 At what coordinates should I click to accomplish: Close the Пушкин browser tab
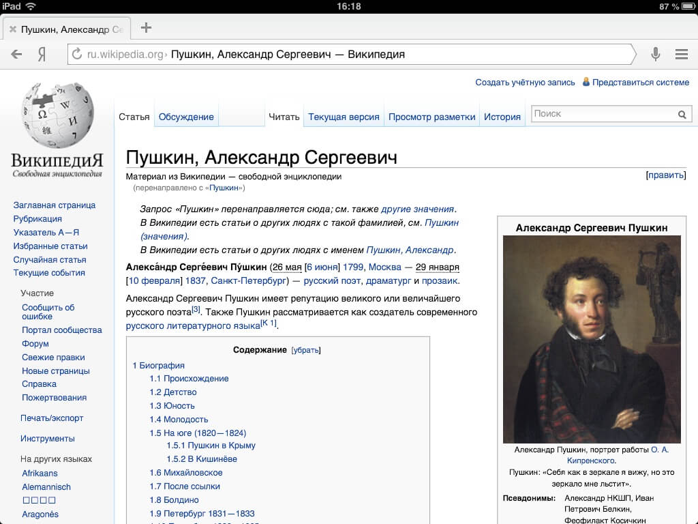[x=13, y=29]
